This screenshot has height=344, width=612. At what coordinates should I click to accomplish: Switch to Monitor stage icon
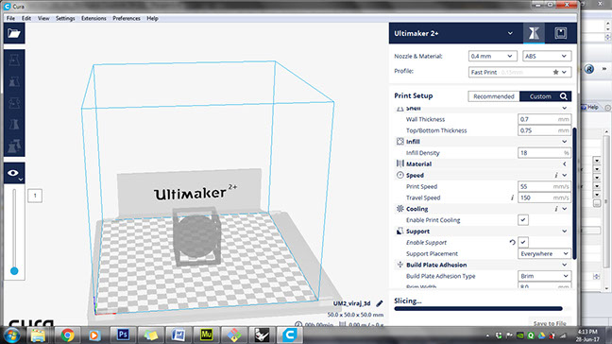pyautogui.click(x=560, y=33)
